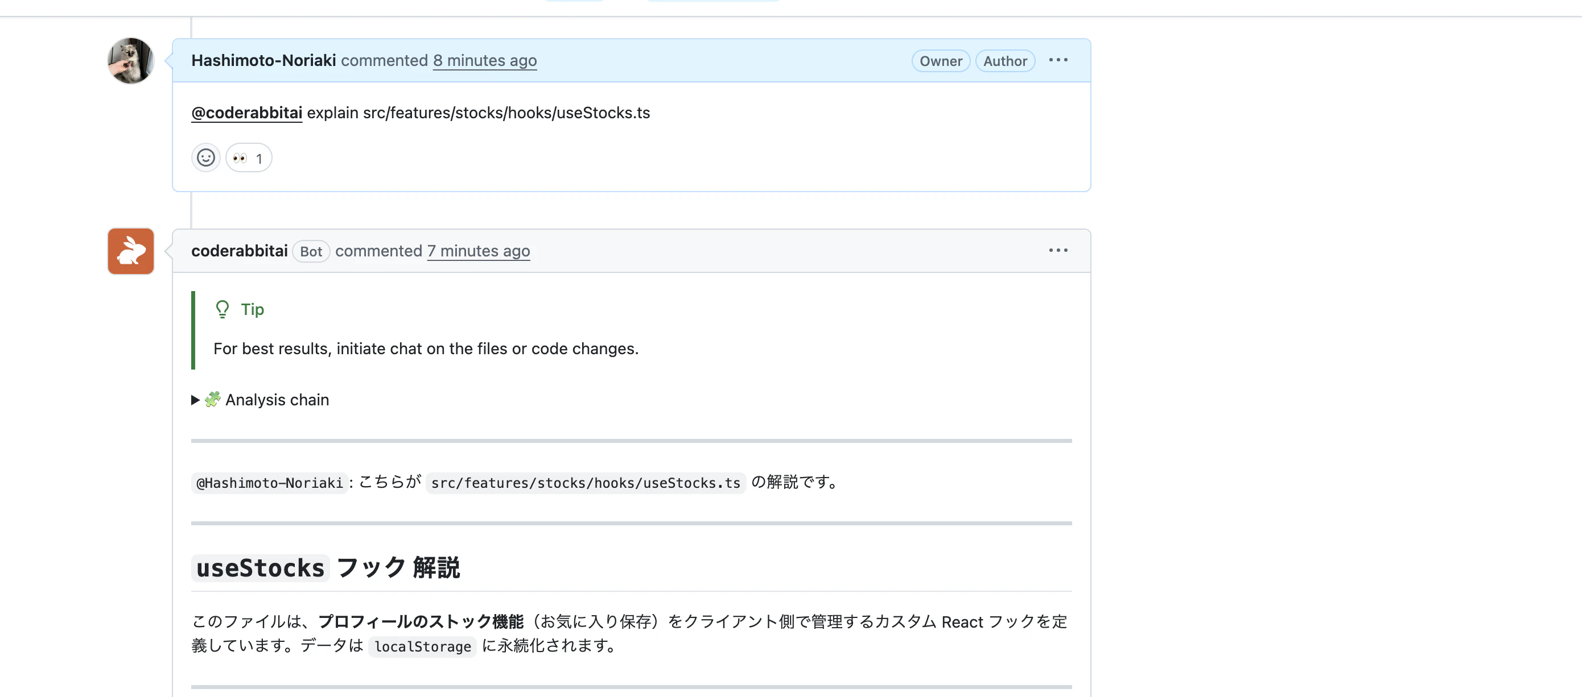Click the coderabbitai rabbit avatar icon
This screenshot has width=1582, height=697.
click(130, 251)
